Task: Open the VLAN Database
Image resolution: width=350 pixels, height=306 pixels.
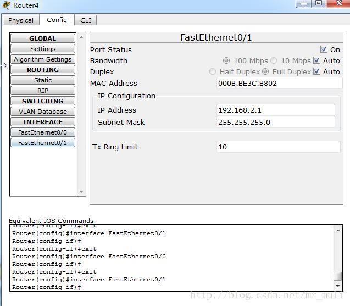Action: [x=42, y=112]
